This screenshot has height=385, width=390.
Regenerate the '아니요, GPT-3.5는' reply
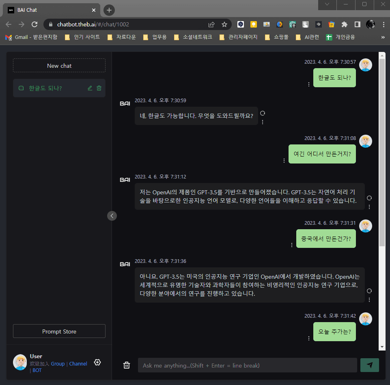point(369,291)
